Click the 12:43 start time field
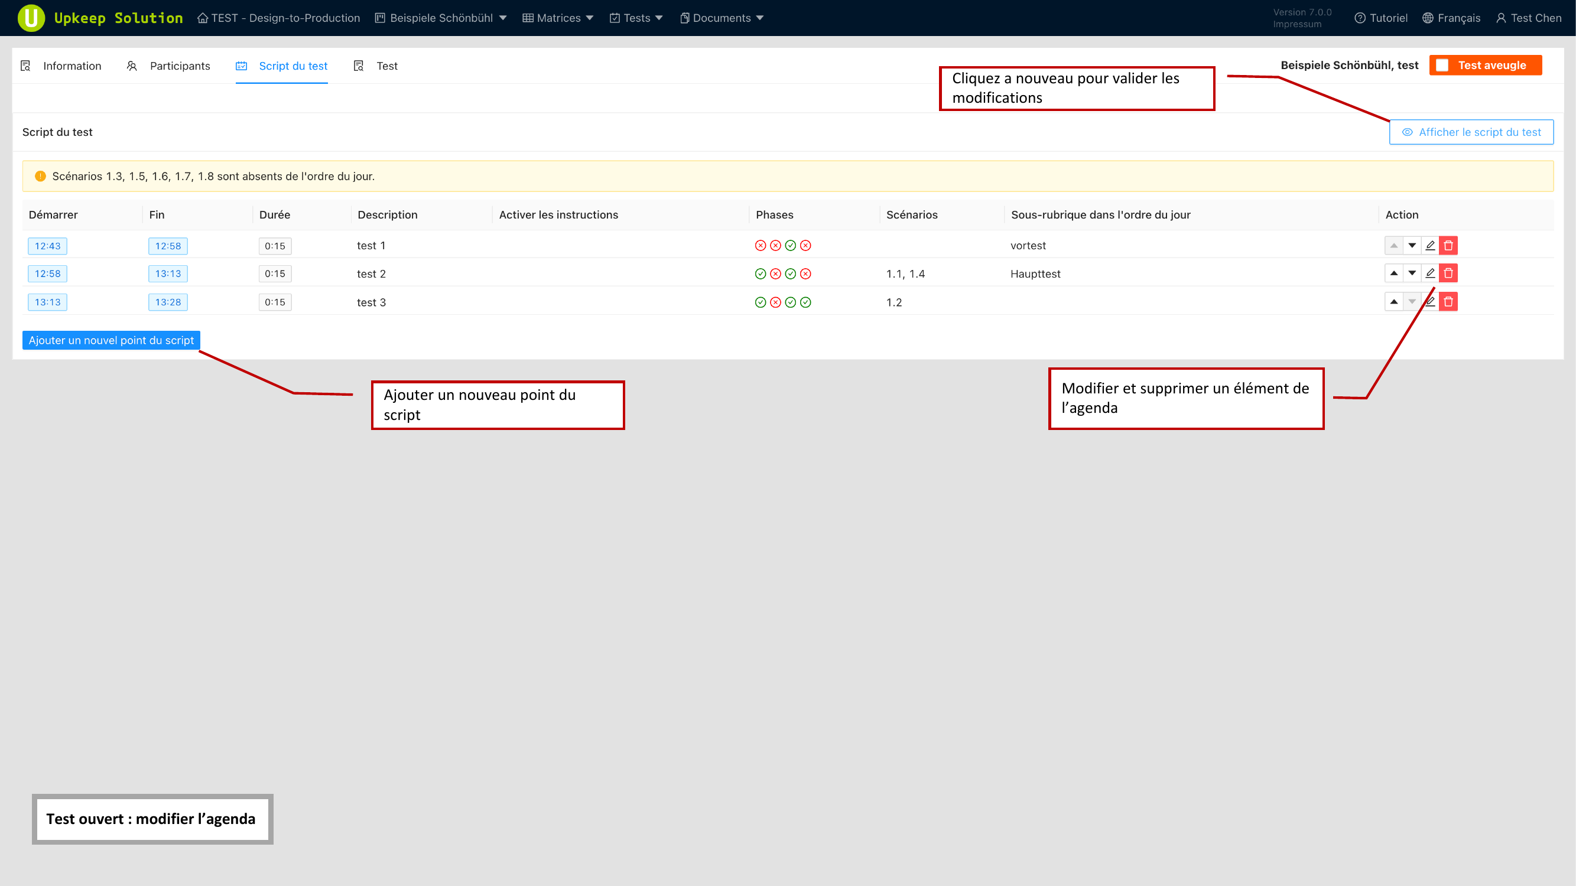This screenshot has height=886, width=1576. coord(47,246)
